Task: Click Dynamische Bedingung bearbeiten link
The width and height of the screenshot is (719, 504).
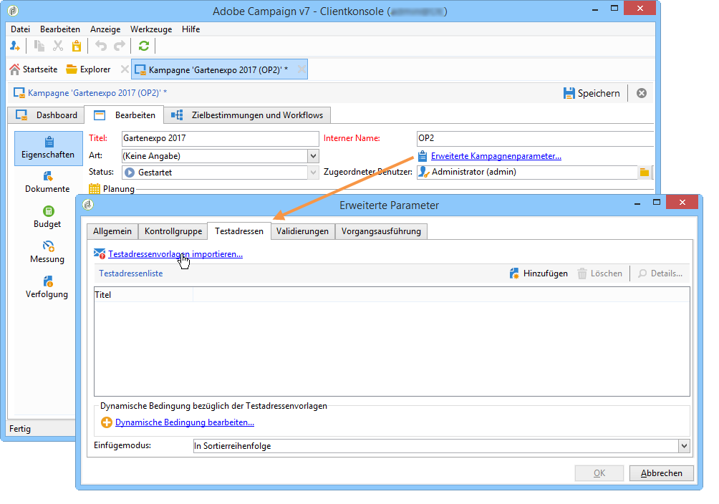Action: 184,422
